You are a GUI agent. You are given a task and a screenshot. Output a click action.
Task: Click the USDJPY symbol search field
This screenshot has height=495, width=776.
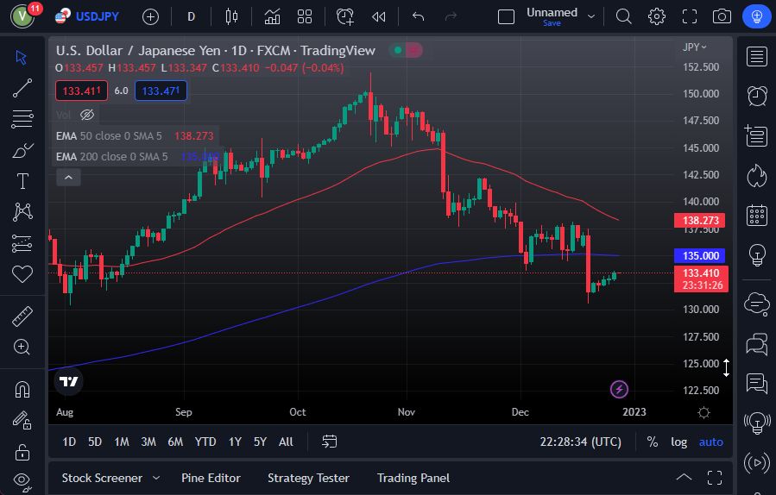[96, 16]
